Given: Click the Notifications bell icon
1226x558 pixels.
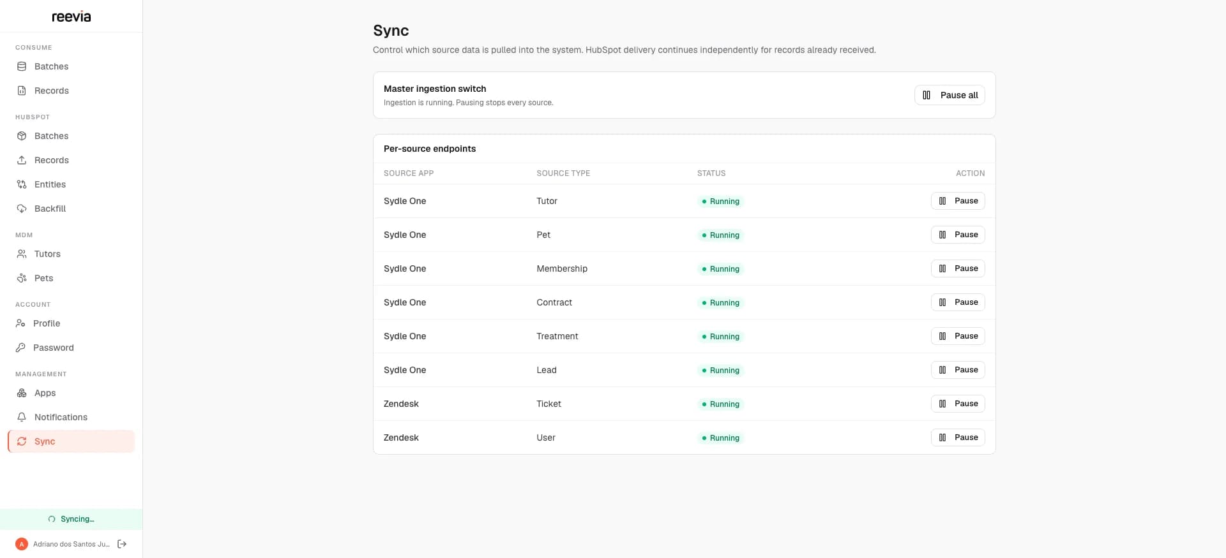Looking at the screenshot, I should [x=22, y=417].
